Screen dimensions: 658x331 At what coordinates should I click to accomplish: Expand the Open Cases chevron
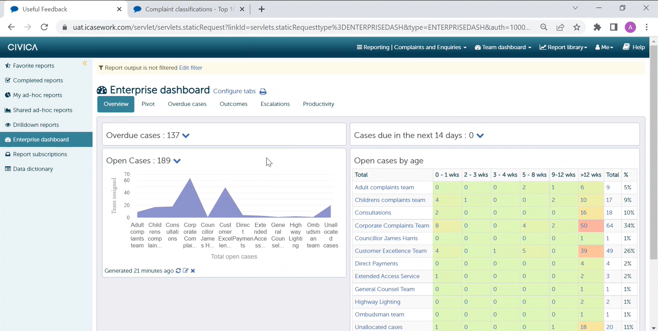point(177,161)
